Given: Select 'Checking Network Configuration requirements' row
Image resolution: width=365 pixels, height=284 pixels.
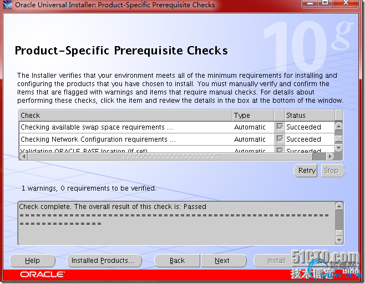Looking at the screenshot, I should click(x=177, y=139).
